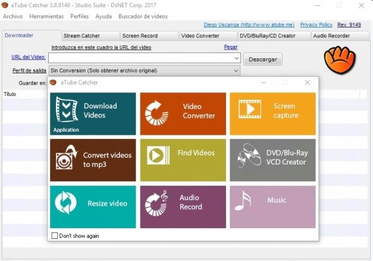The image size is (373, 261).
Task: Click the Pegar link
Action: [231, 47]
